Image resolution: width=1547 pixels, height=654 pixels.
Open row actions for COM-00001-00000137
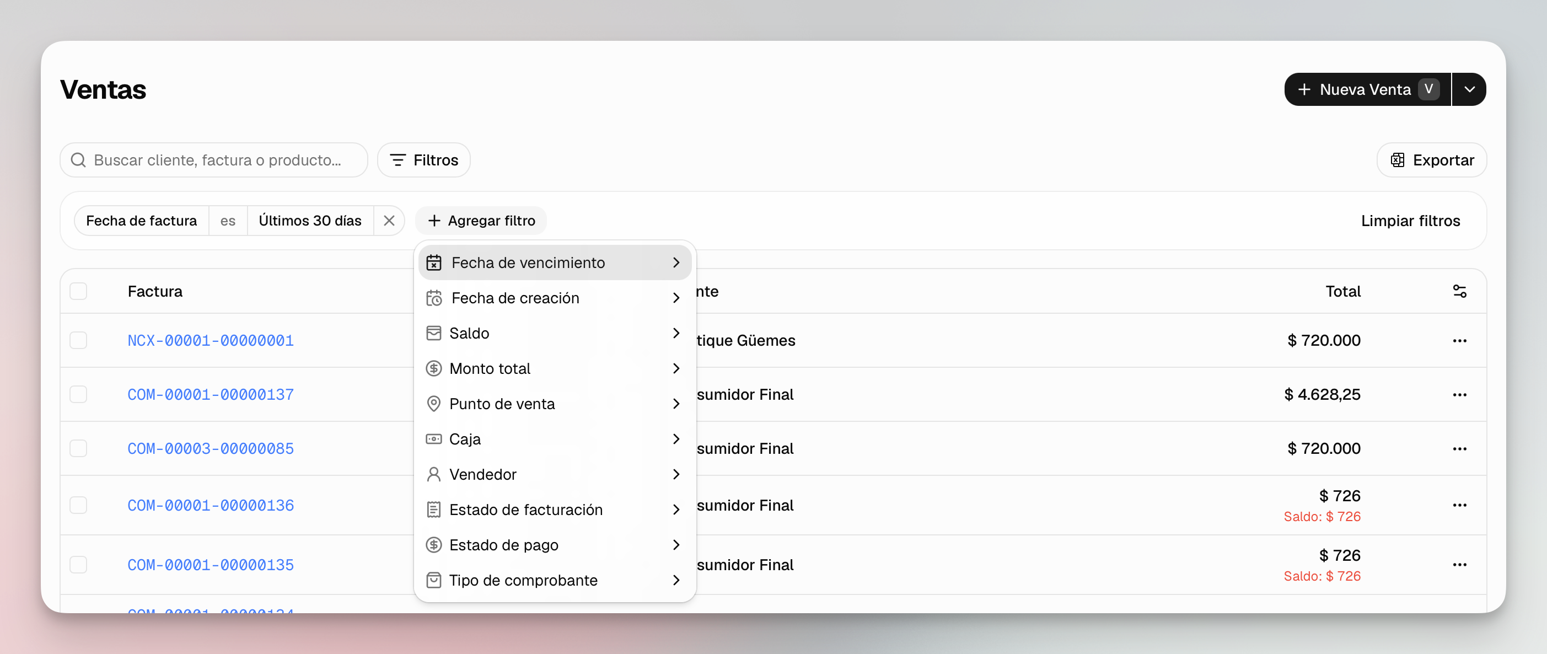(x=1459, y=395)
